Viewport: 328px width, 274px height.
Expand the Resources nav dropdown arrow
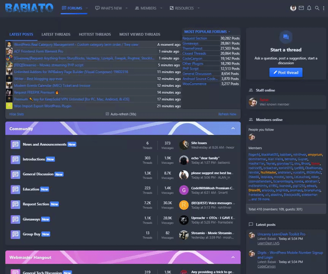pos(199,8)
